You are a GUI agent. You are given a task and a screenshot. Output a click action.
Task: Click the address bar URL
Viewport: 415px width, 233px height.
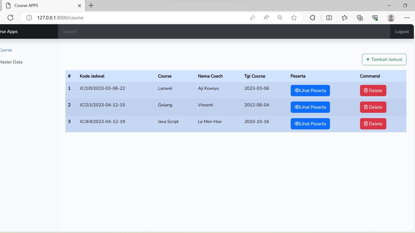[x=61, y=18]
